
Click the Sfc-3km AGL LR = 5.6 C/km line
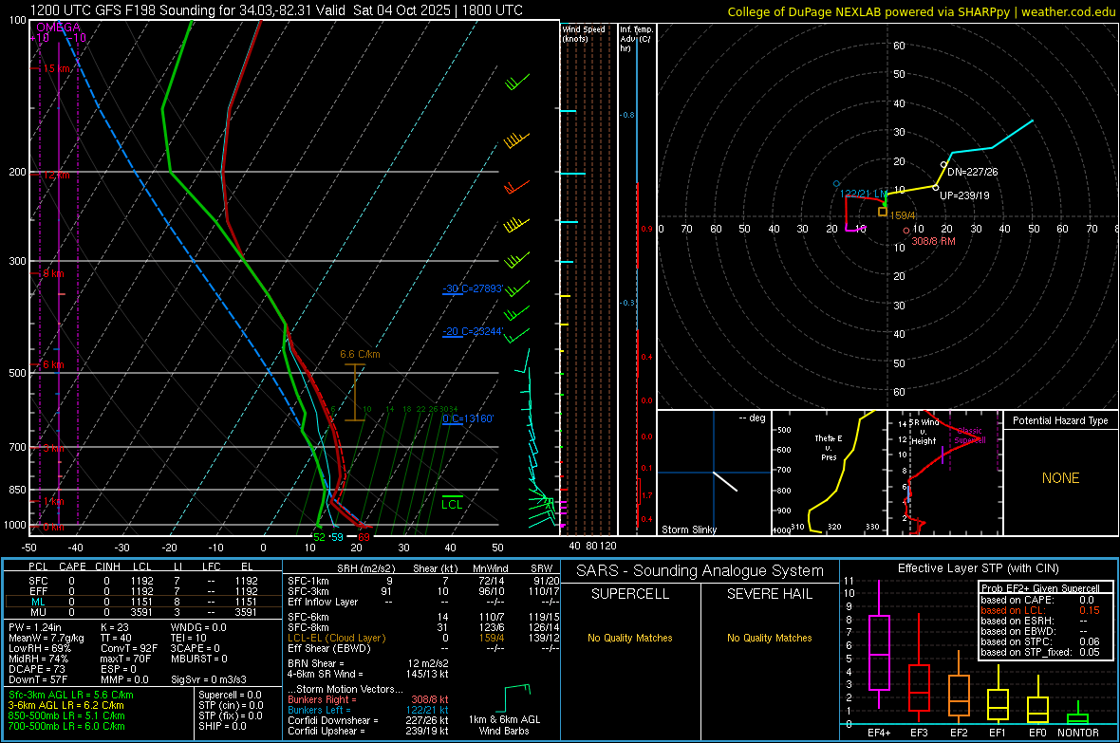71,695
